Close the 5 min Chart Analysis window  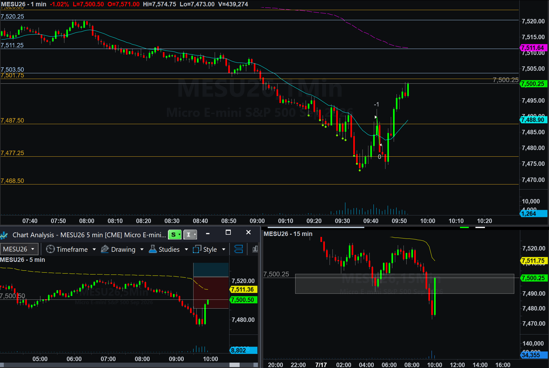(248, 232)
